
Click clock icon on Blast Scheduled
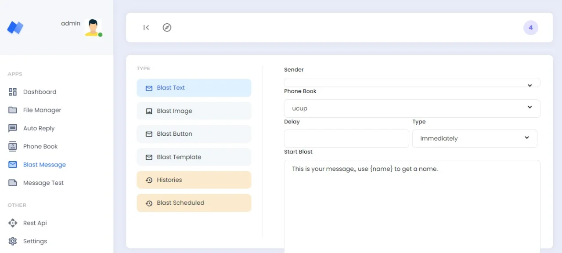(x=149, y=203)
